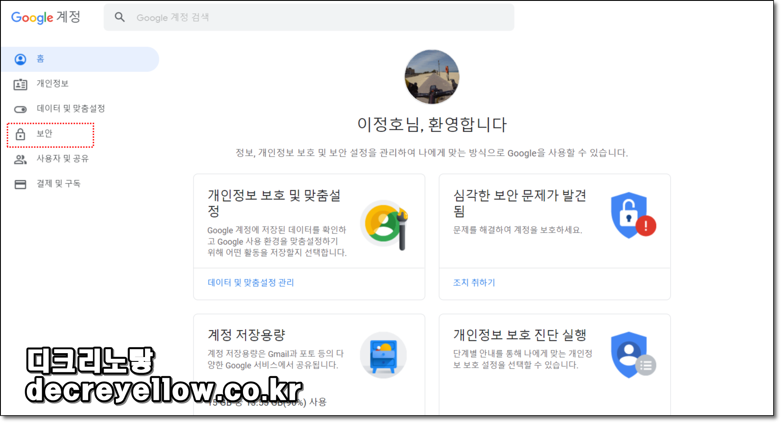Click the 데이터 및 맞춤설정 관리 link
Image resolution: width=781 pixels, height=423 pixels.
[x=251, y=282]
